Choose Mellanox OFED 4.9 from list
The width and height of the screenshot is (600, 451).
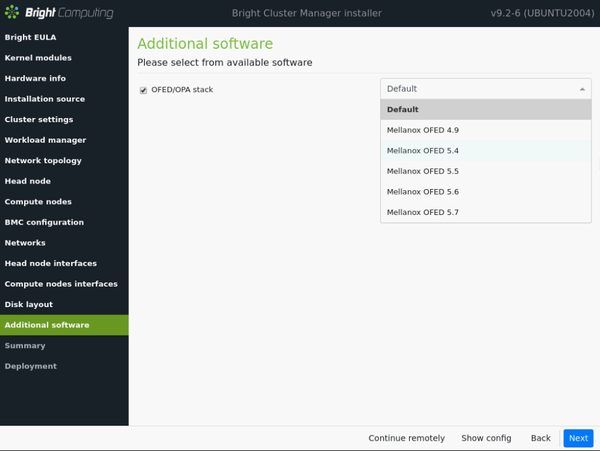(486, 130)
